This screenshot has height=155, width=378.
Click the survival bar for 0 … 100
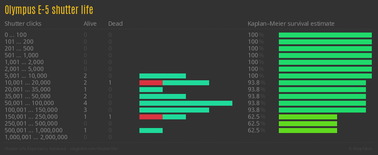click(325, 35)
